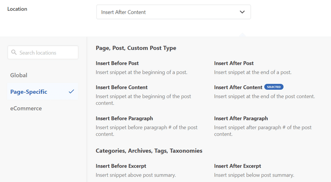331x182 pixels.
Task: Choose the Insert After Paragraph option
Action: point(241,118)
